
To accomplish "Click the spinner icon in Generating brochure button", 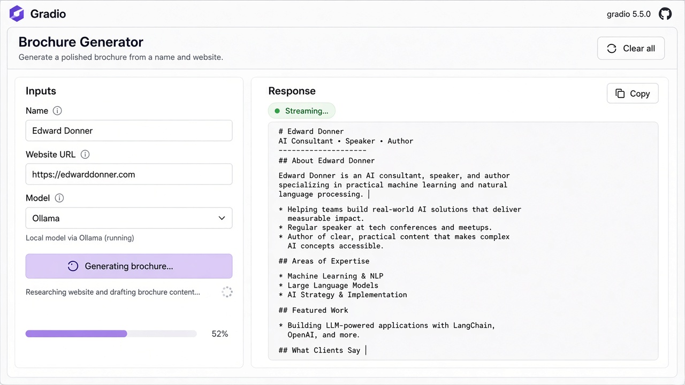I will (73, 266).
